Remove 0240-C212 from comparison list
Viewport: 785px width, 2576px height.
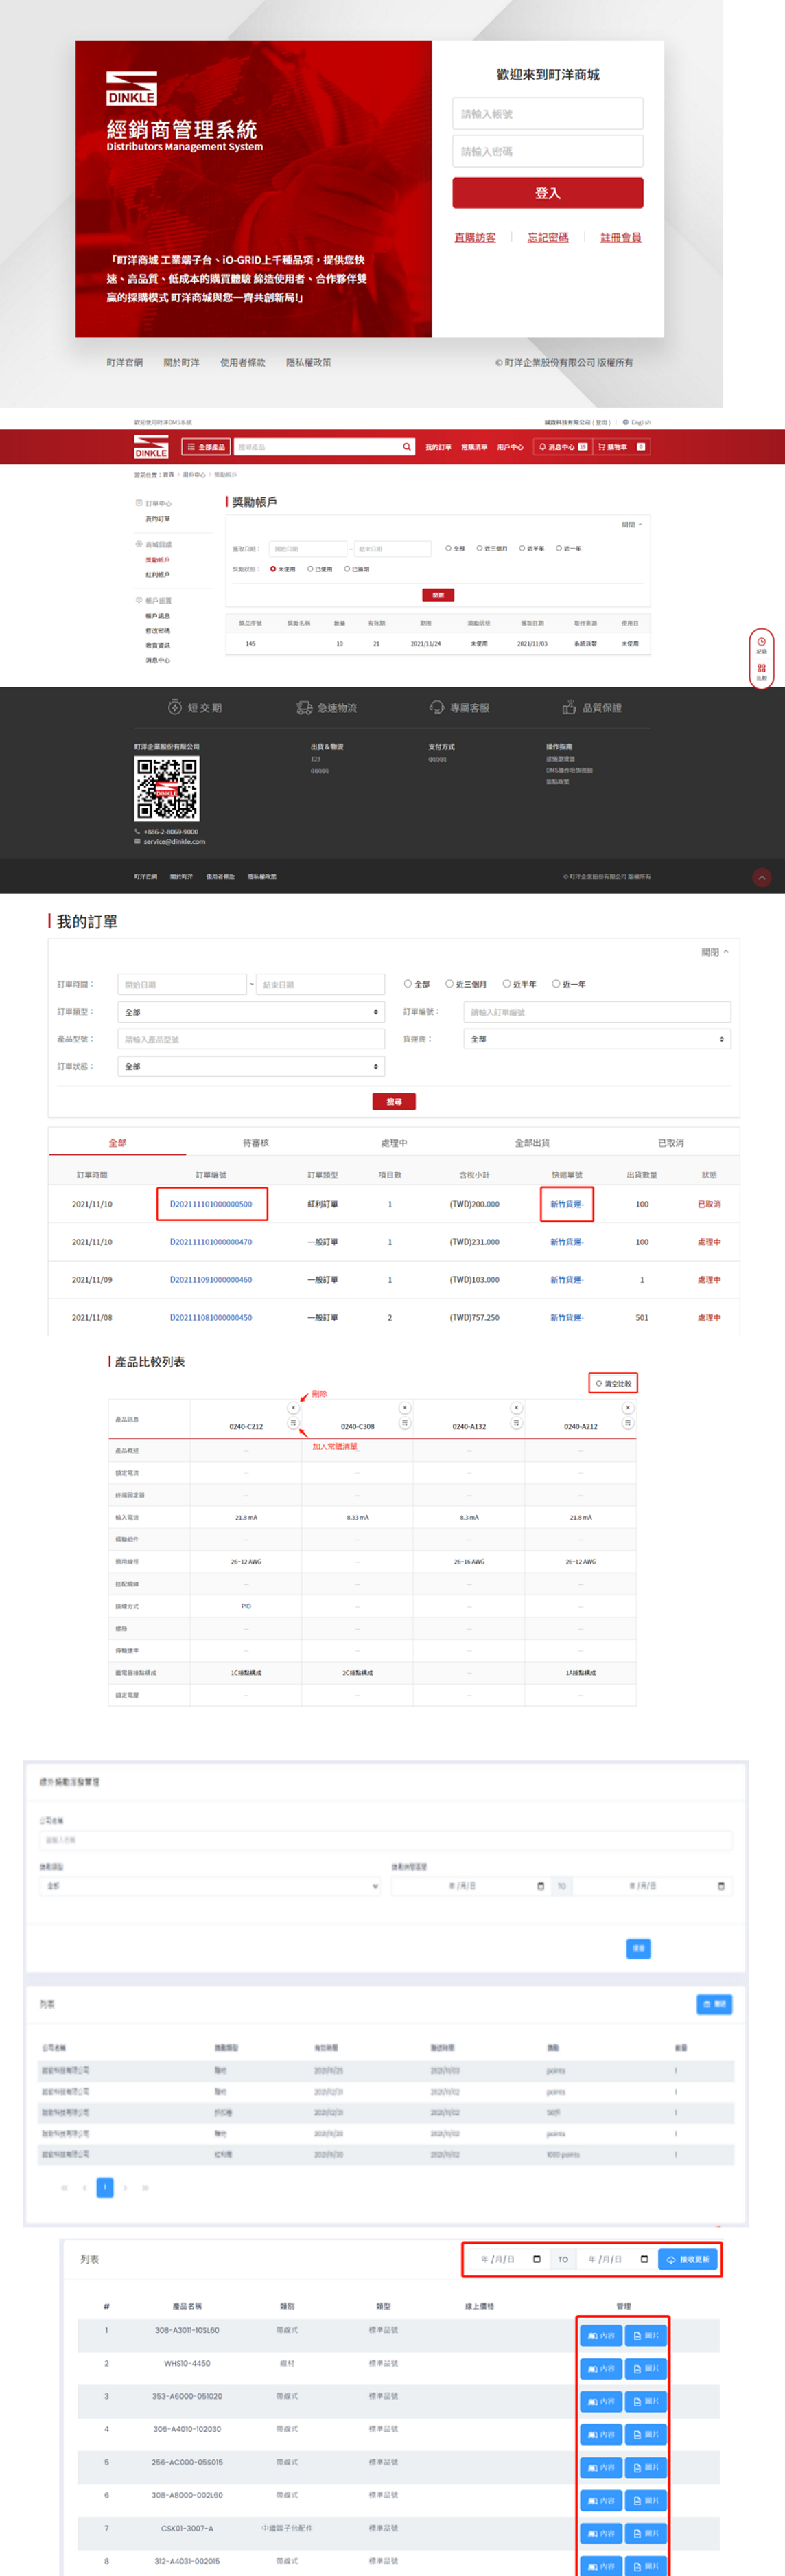292,1408
